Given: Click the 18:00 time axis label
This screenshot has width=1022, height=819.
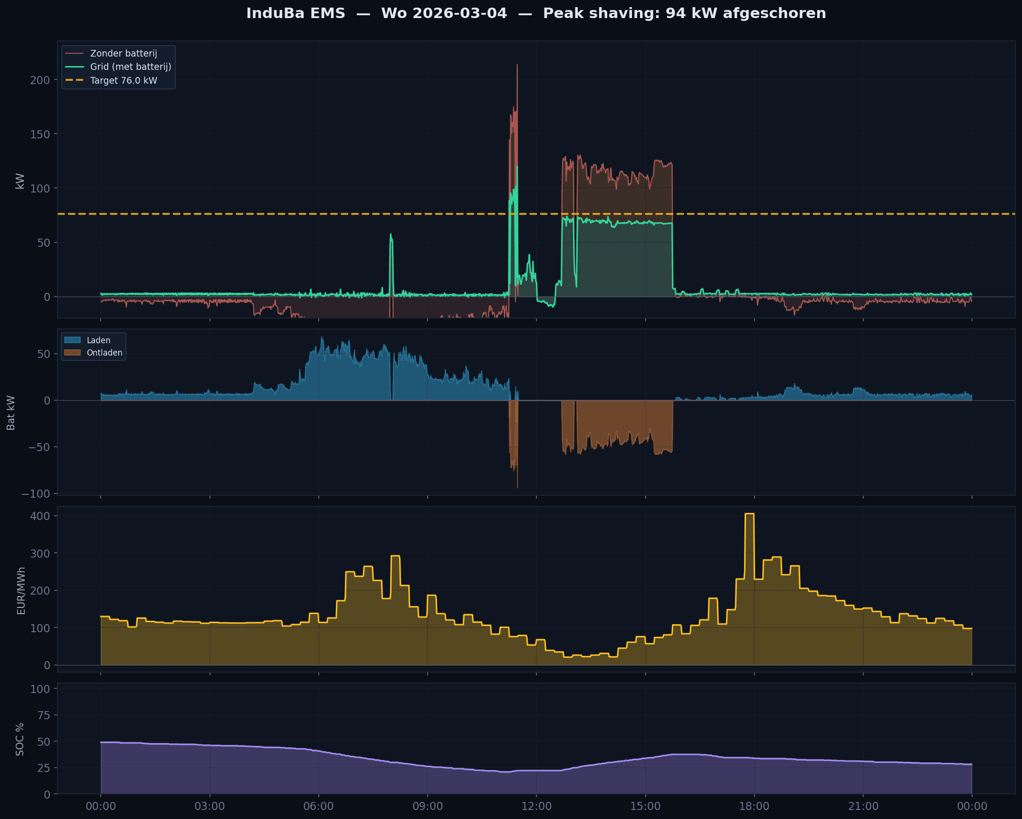Looking at the screenshot, I should pos(754,806).
